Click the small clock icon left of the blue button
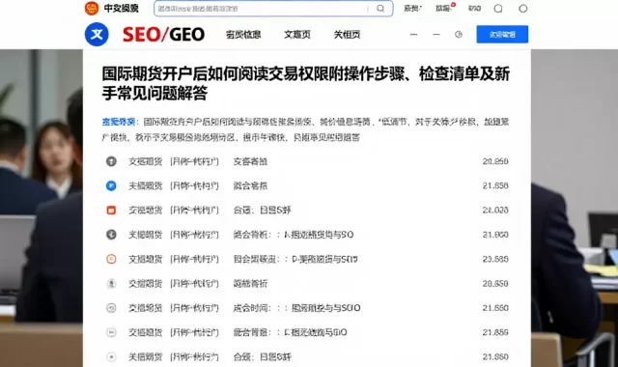 coord(459,35)
